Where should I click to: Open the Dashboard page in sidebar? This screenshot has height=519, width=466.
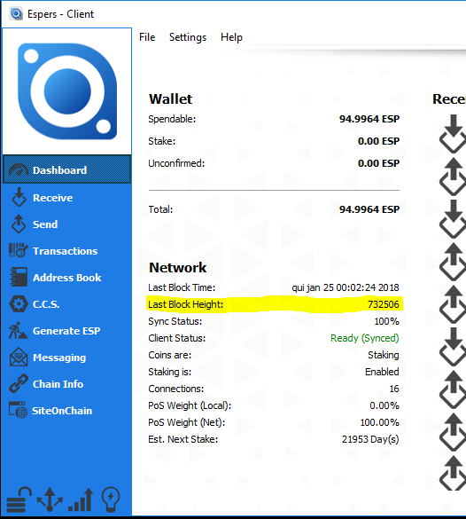point(66,169)
